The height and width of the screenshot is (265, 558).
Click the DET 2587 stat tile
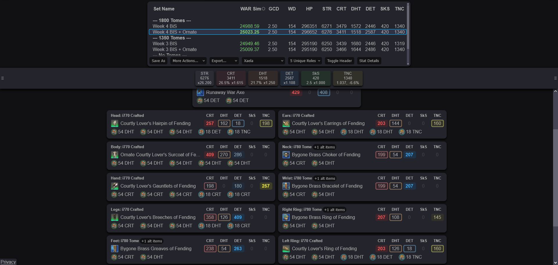coord(289,78)
